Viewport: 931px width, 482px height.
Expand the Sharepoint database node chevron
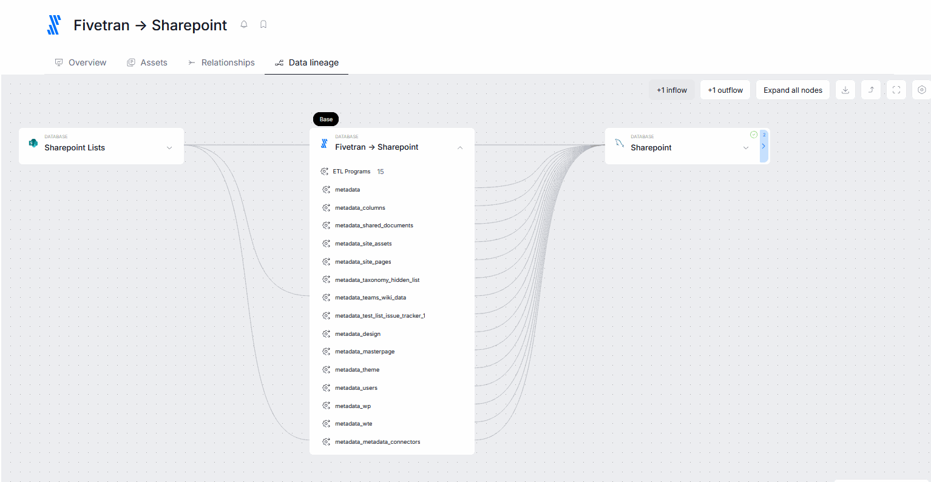746,148
